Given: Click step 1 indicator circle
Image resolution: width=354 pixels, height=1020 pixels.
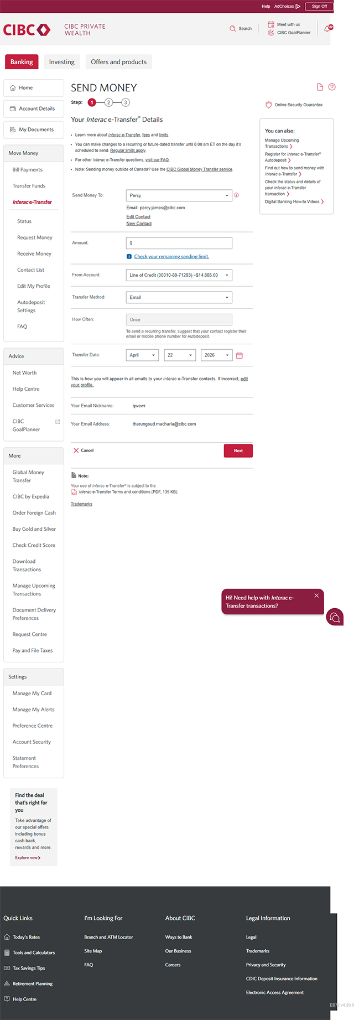Looking at the screenshot, I should click(x=92, y=102).
